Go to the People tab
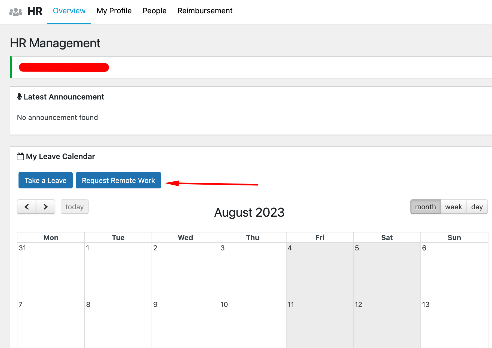 pos(154,11)
